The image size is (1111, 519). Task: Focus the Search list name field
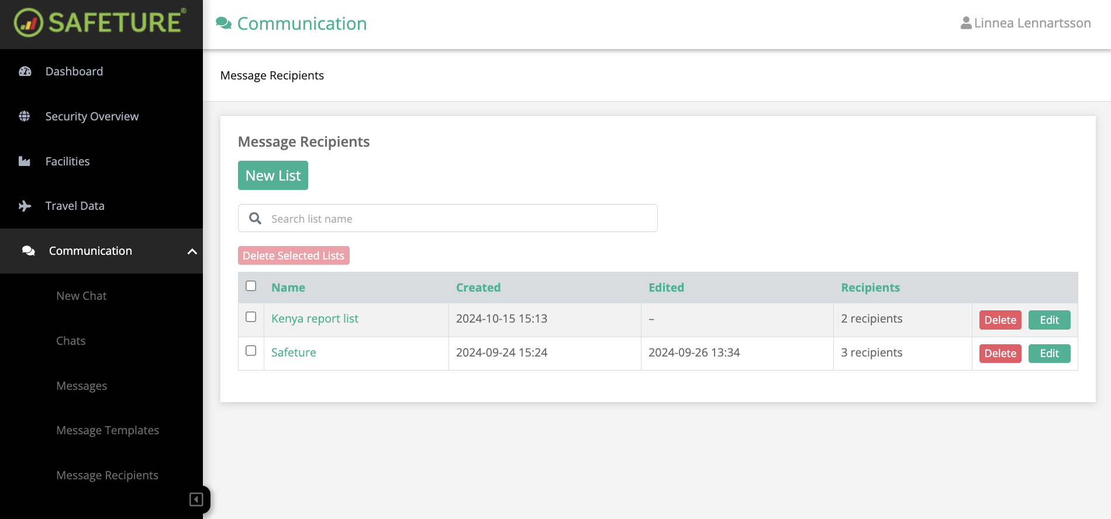point(456,219)
